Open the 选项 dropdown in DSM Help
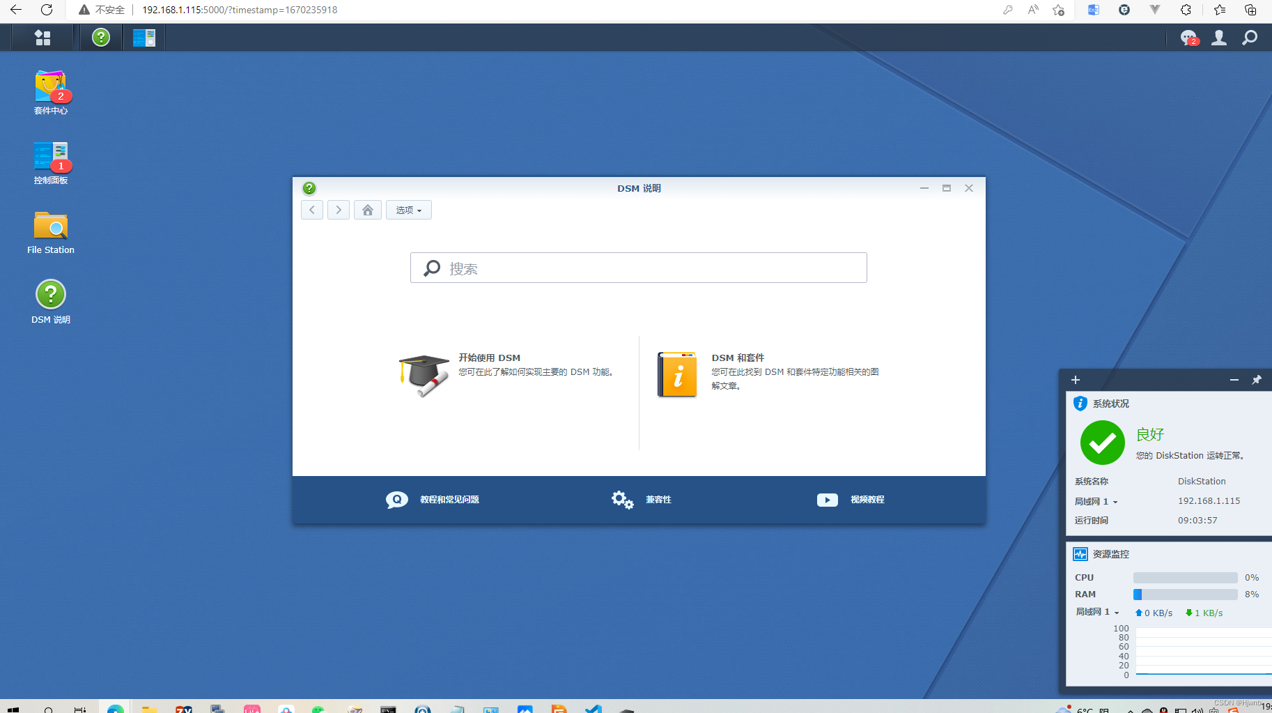This screenshot has width=1272, height=713. coord(409,210)
